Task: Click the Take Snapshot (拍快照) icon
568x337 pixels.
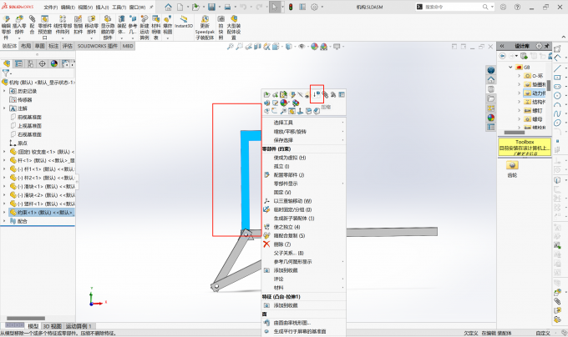Action: [x=221, y=19]
